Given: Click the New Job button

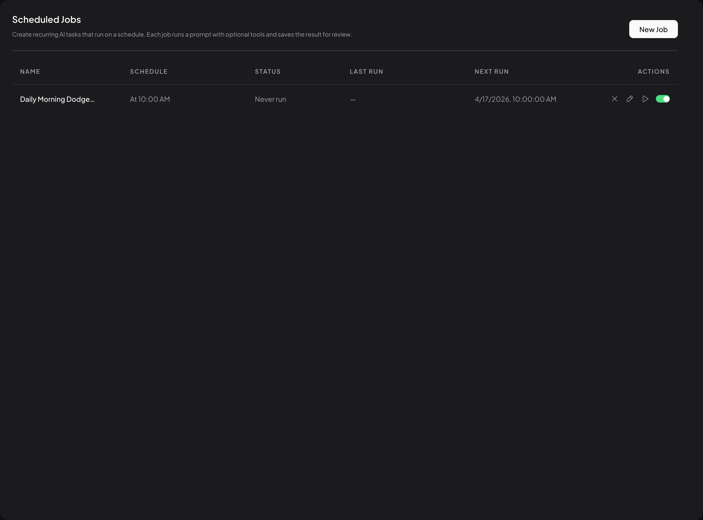Looking at the screenshot, I should click(653, 29).
